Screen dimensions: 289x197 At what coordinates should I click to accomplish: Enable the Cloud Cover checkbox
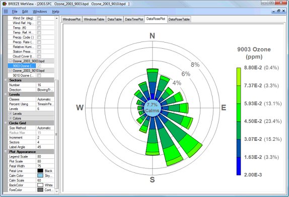click(39, 56)
